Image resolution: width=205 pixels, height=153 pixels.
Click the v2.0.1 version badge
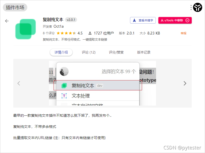[71, 20]
